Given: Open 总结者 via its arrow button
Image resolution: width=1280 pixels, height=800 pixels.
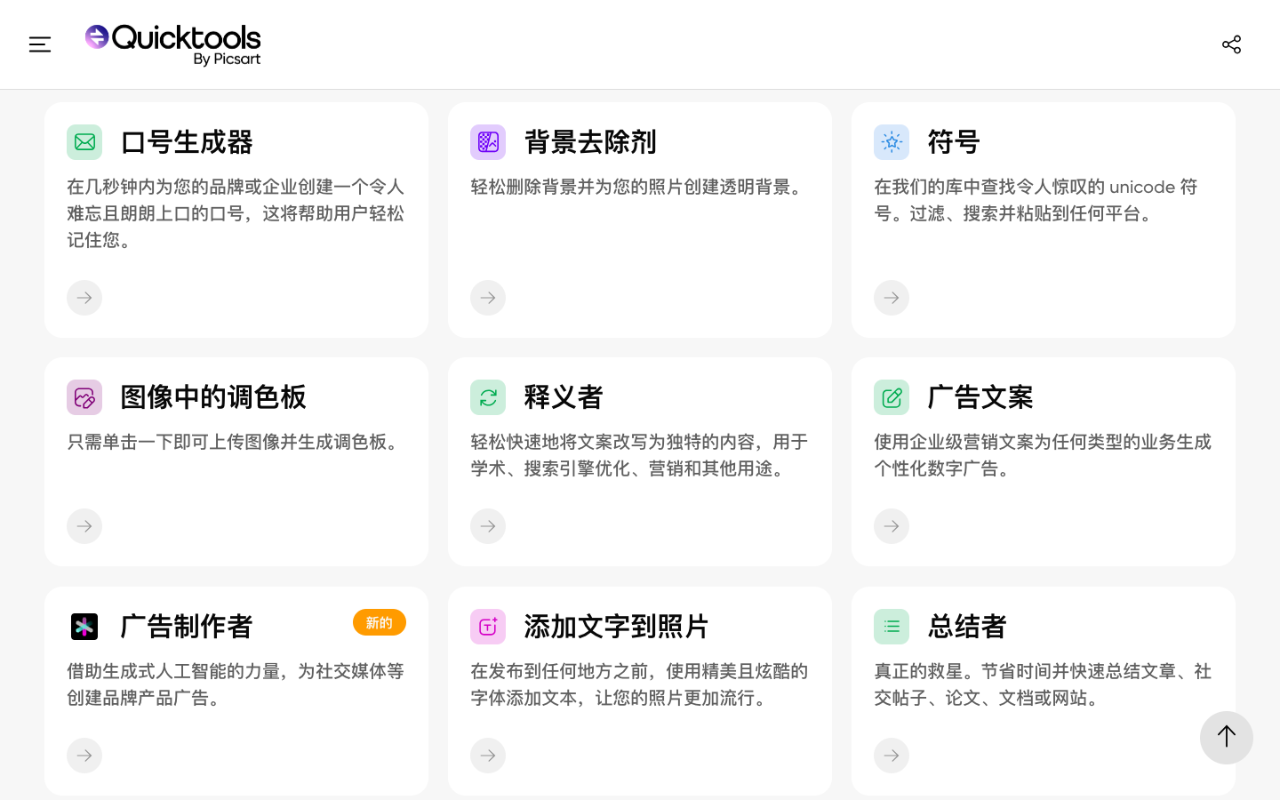Looking at the screenshot, I should click(x=892, y=756).
